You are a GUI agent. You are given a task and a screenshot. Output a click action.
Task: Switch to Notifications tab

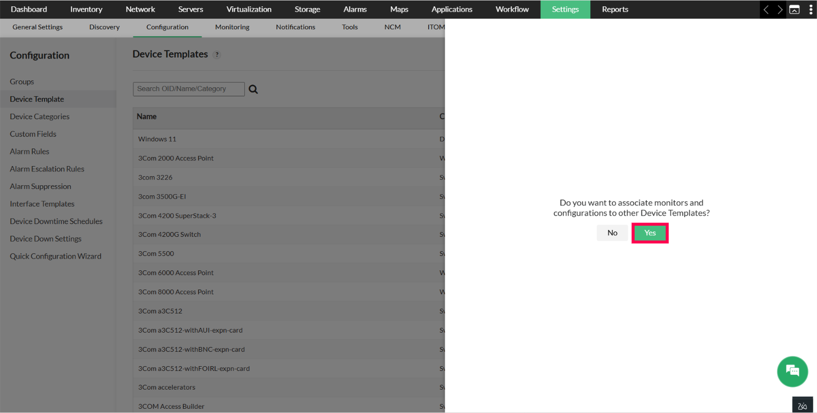tap(295, 27)
